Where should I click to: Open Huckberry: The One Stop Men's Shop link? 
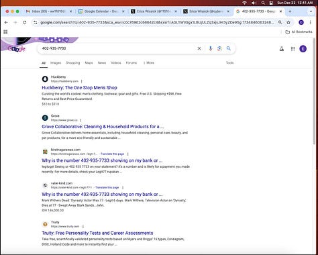coord(79,88)
